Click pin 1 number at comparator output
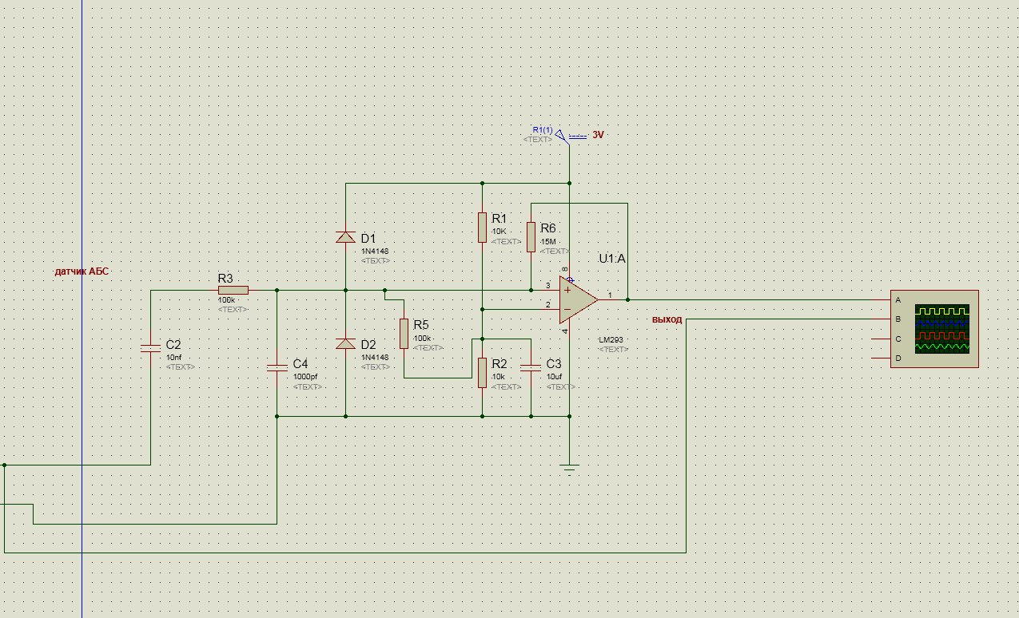The height and width of the screenshot is (618, 1019). [x=610, y=295]
